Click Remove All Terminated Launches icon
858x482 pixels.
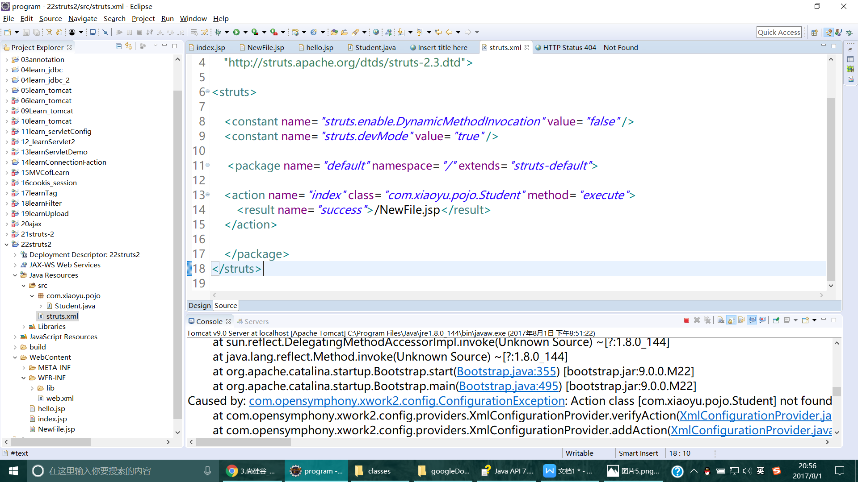coord(707,320)
